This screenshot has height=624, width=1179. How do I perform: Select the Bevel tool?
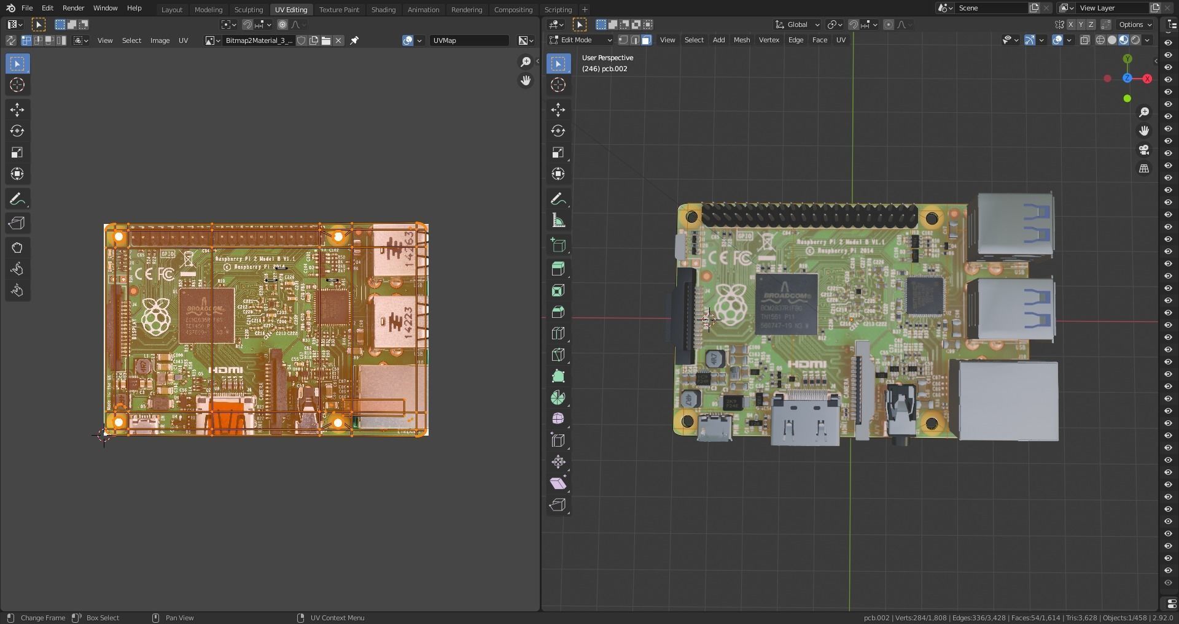pos(558,312)
